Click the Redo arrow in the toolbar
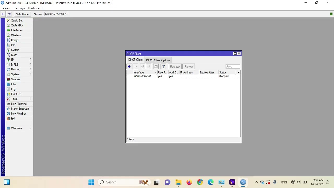 click(9, 14)
